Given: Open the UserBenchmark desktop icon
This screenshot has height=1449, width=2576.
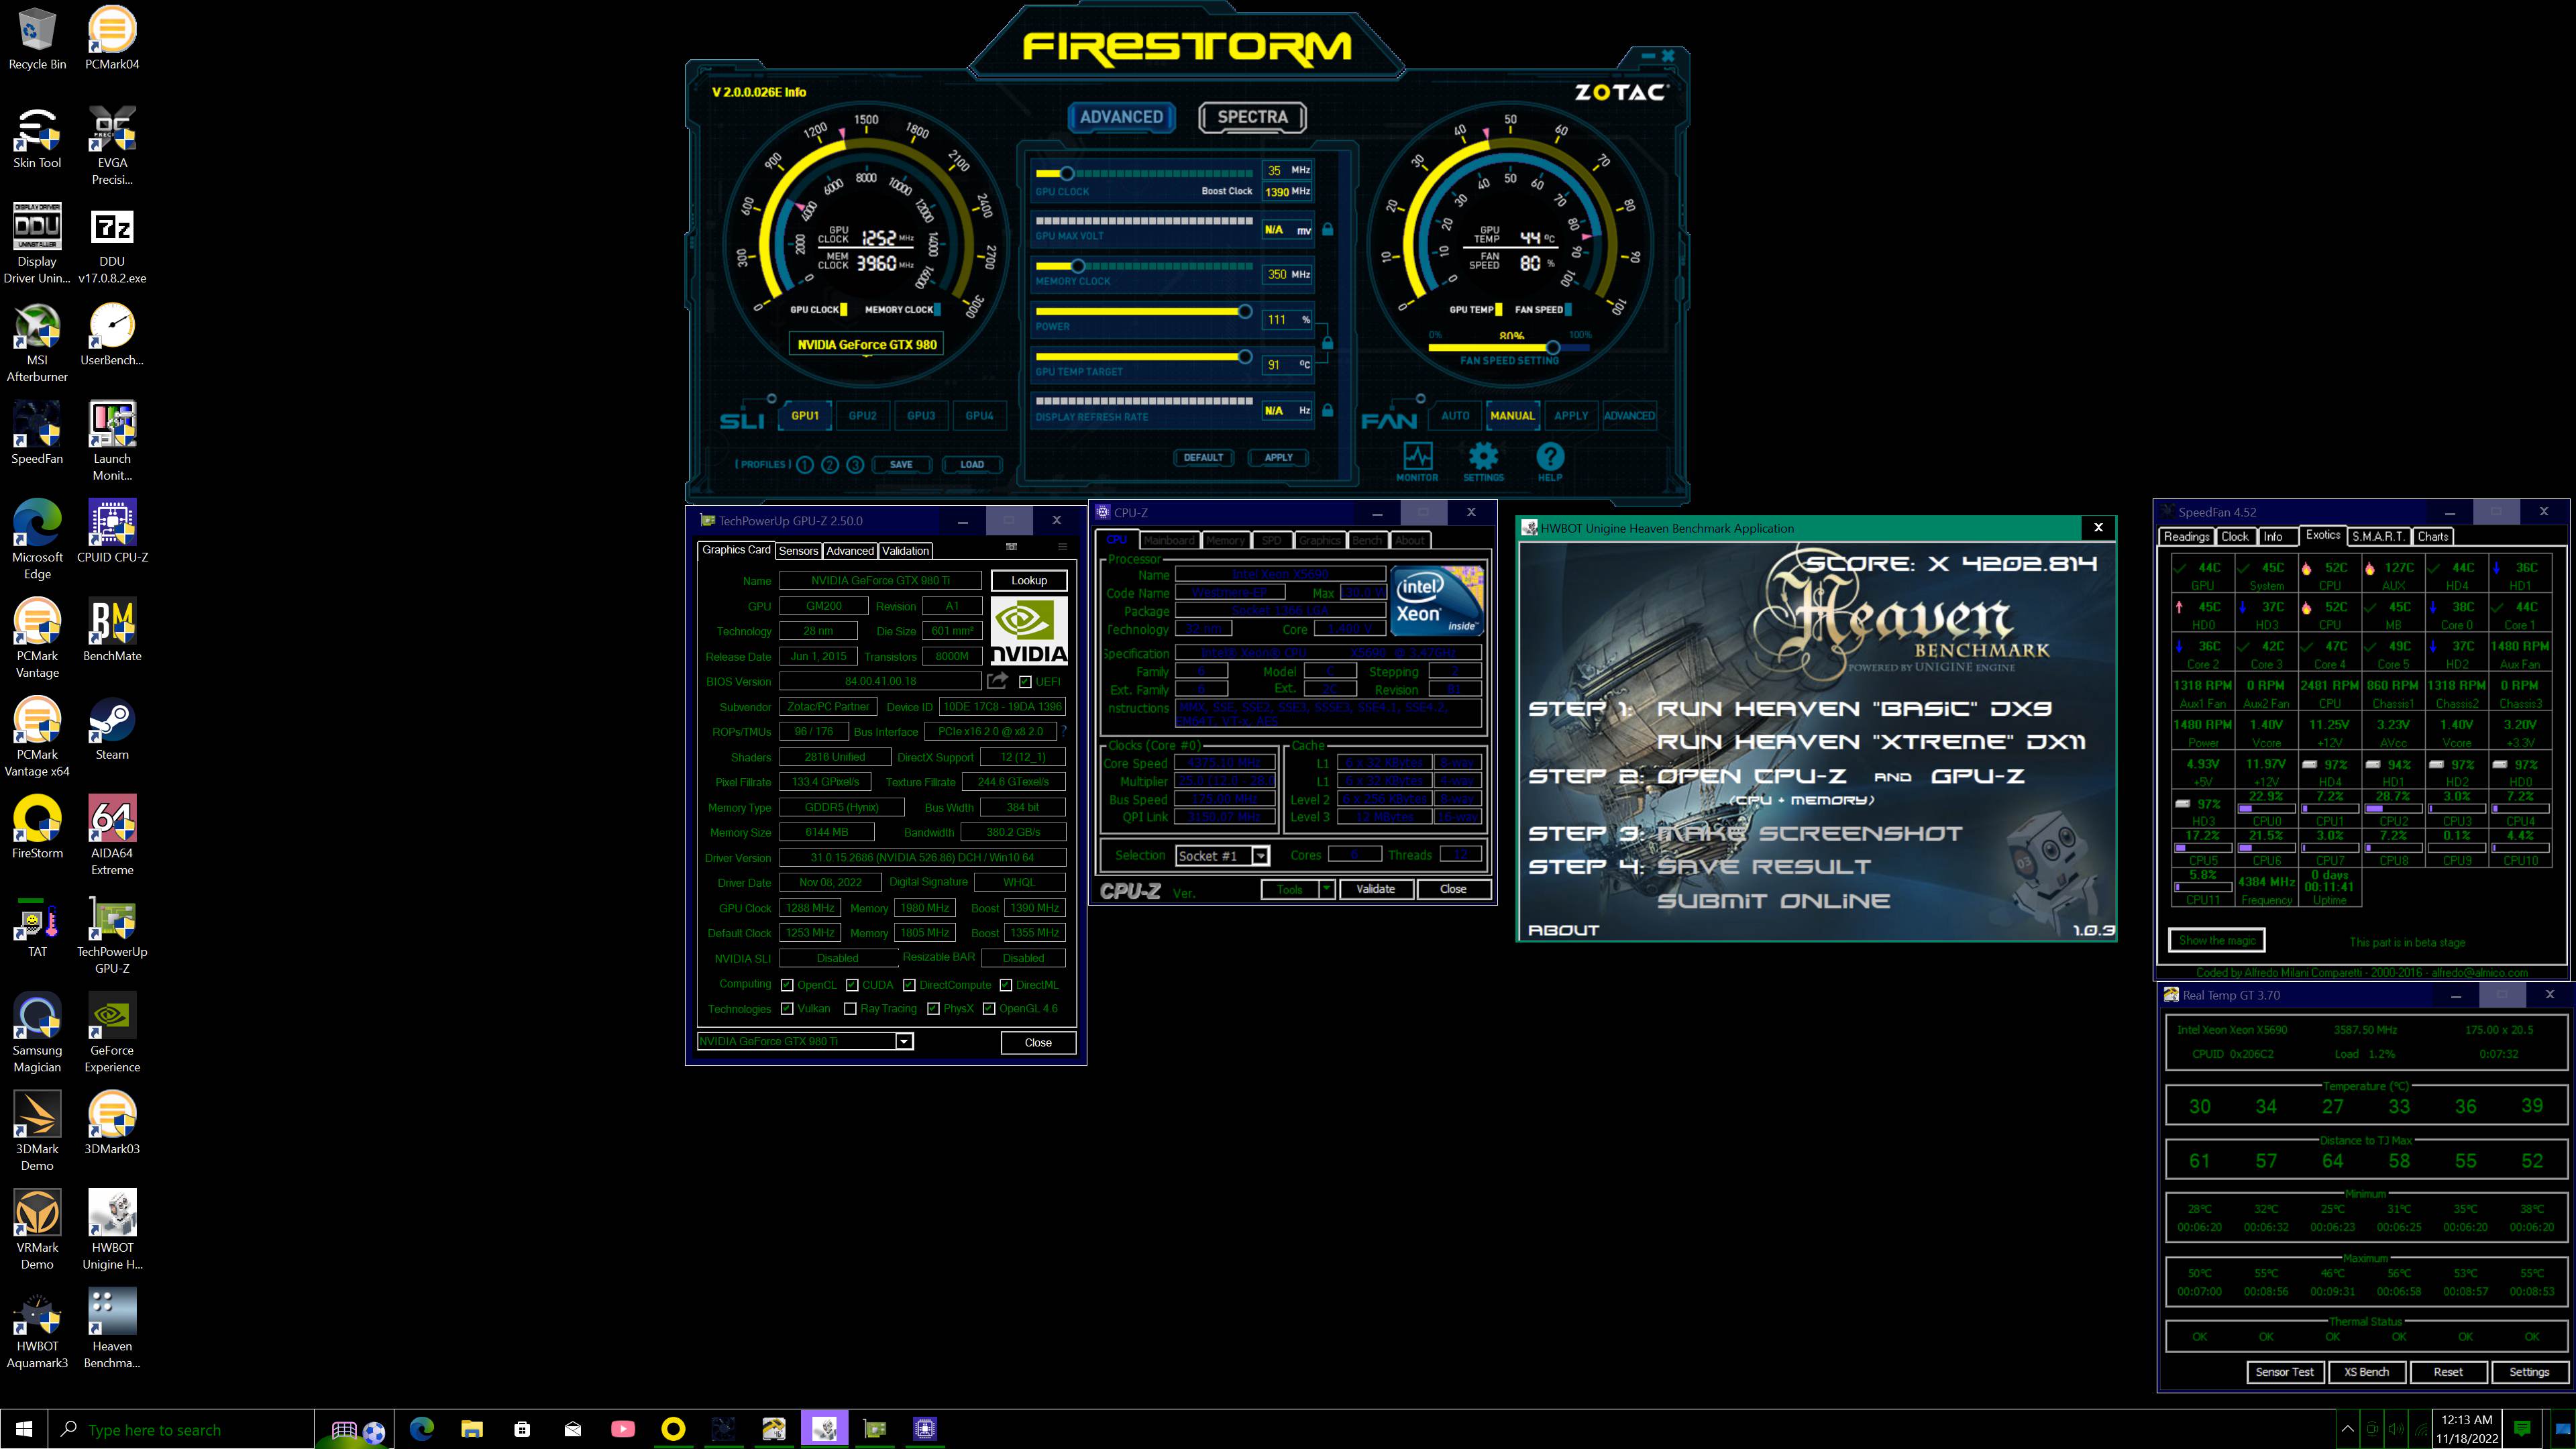Looking at the screenshot, I should (112, 335).
